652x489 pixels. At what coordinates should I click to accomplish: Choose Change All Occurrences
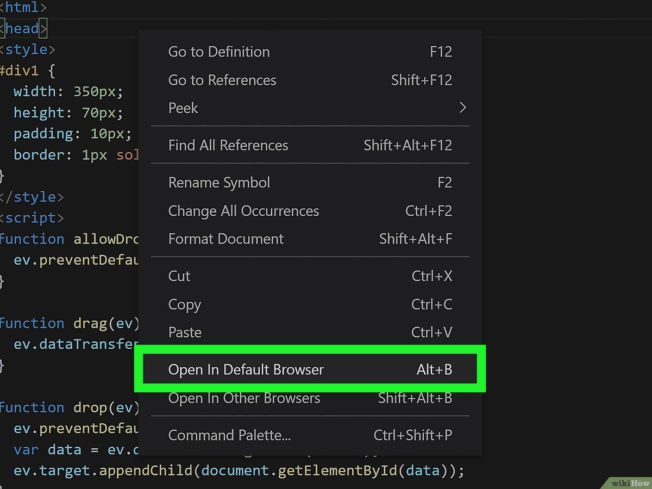click(x=243, y=211)
